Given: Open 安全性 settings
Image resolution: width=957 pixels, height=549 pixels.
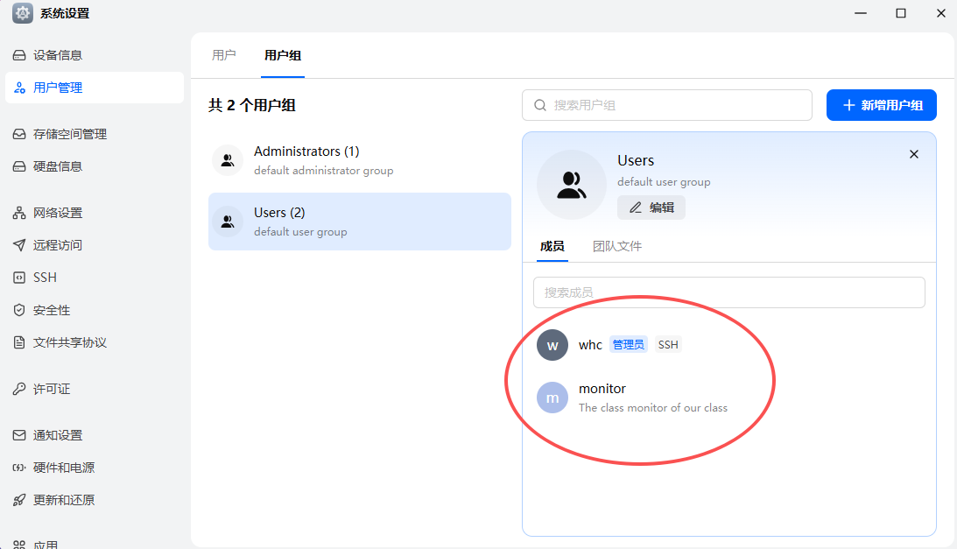Looking at the screenshot, I should point(94,310).
